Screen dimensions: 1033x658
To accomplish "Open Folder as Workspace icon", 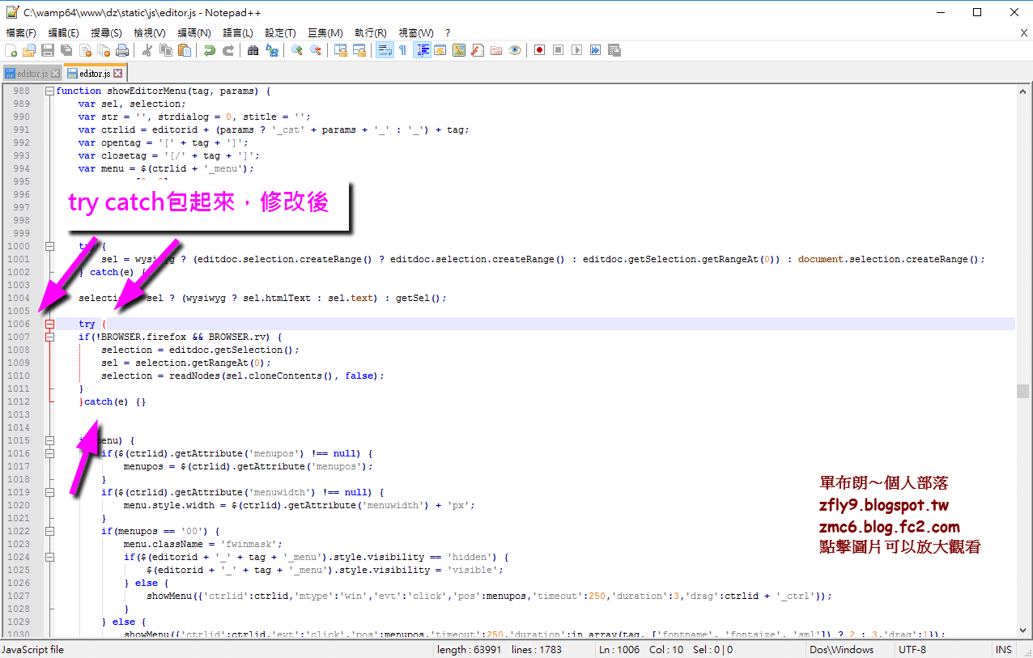I will [496, 50].
